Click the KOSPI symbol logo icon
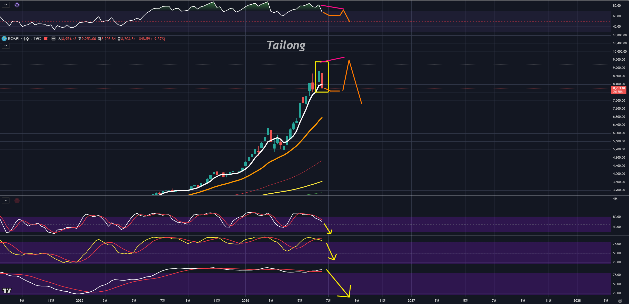 coord(4,39)
